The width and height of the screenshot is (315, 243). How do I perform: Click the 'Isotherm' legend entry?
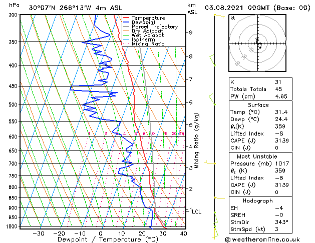click(x=143, y=39)
